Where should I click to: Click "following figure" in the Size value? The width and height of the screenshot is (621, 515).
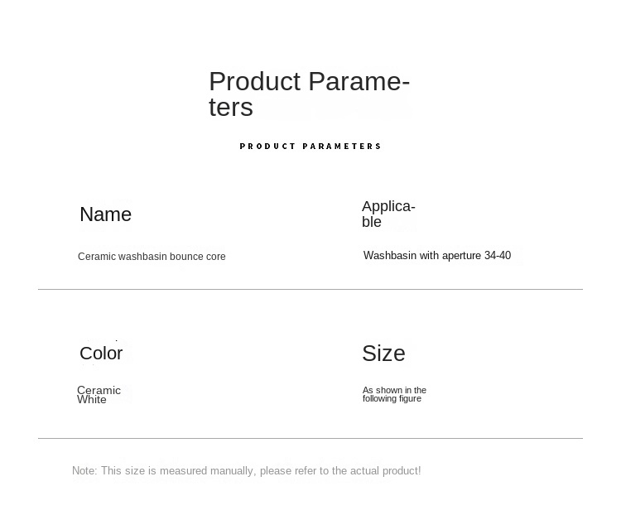click(x=392, y=399)
